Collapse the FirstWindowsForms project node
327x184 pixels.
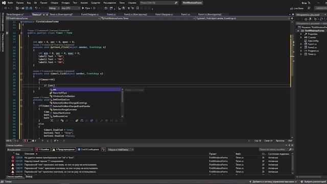tap(298, 31)
